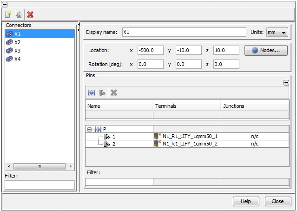Click the P pin group icon

[x=98, y=129]
